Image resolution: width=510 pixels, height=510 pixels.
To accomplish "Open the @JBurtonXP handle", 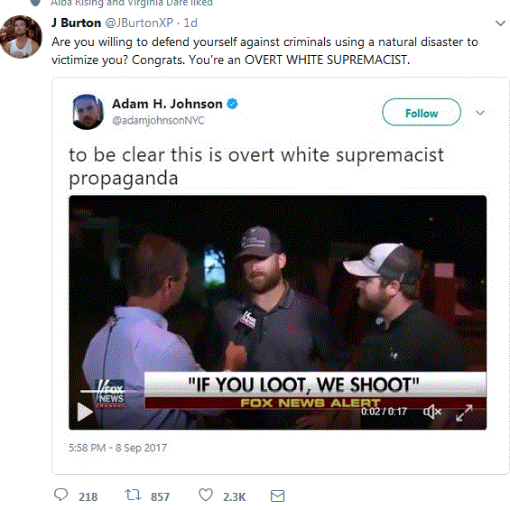I will [x=139, y=23].
